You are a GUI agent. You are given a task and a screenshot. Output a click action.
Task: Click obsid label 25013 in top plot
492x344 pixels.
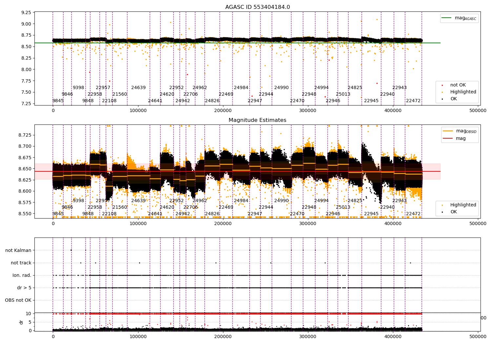pos(343,94)
